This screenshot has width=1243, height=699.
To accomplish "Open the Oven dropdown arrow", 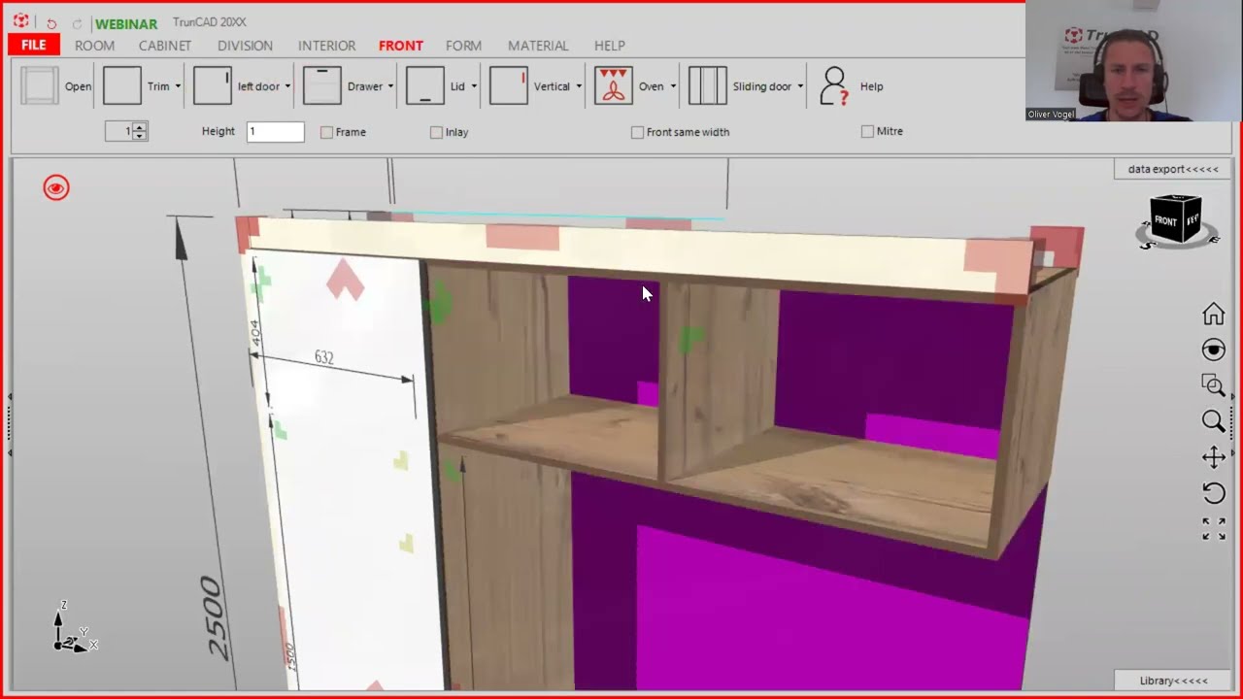I will pyautogui.click(x=673, y=86).
